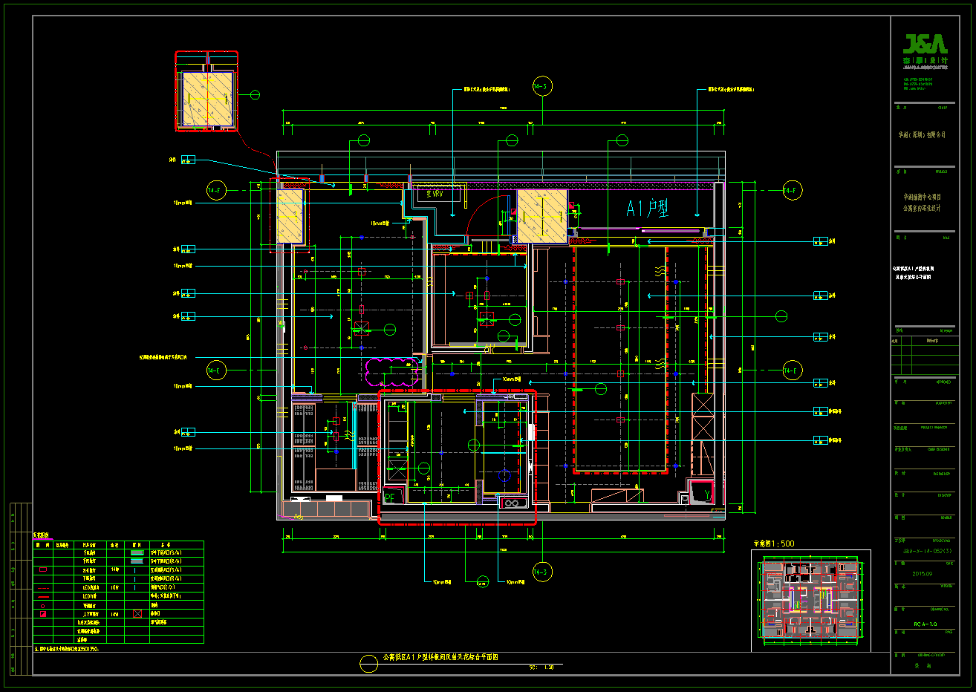Select the '装饰' category text in title block

tap(922, 666)
